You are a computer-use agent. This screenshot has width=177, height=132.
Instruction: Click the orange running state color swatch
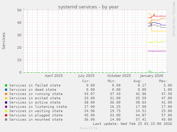click(6, 94)
